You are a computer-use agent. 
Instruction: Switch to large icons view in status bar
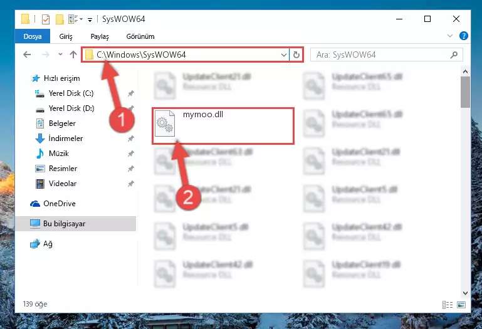tap(461, 305)
